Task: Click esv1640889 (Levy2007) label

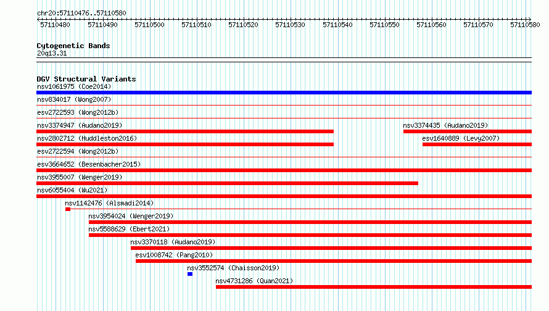Action: (x=461, y=138)
